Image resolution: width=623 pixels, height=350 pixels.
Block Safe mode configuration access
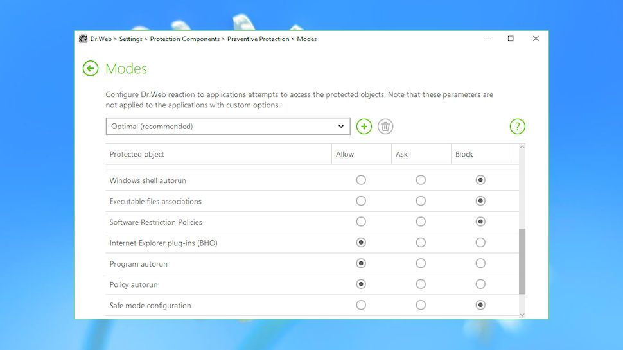(480, 305)
